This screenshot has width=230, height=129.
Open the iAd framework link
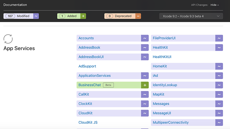coord(155,75)
